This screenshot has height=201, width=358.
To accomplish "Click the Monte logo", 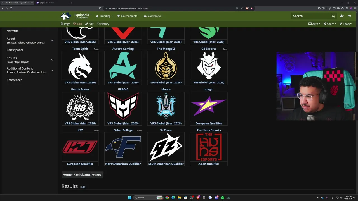I will click(x=166, y=106).
